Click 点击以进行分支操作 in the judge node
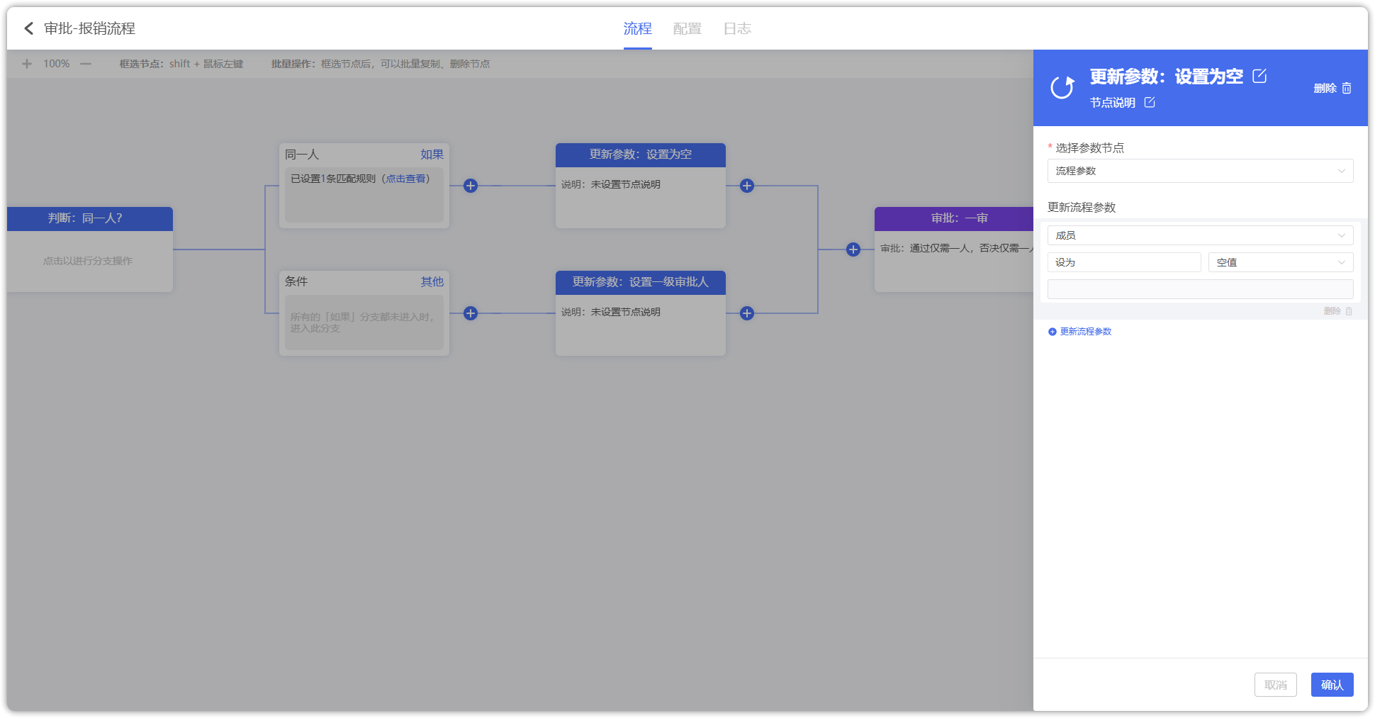The image size is (1375, 718). click(88, 261)
